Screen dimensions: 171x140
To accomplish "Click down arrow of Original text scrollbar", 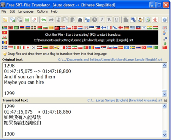I will 165,94.
